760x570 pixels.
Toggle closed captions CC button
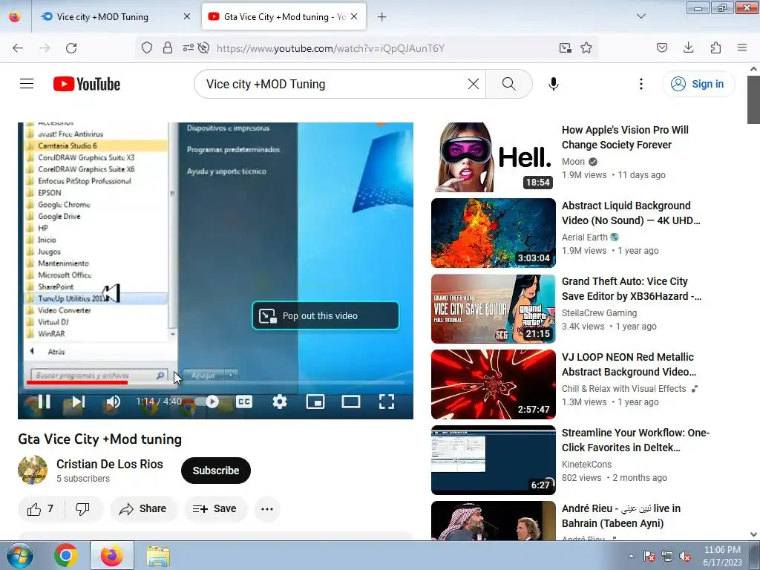click(x=243, y=402)
